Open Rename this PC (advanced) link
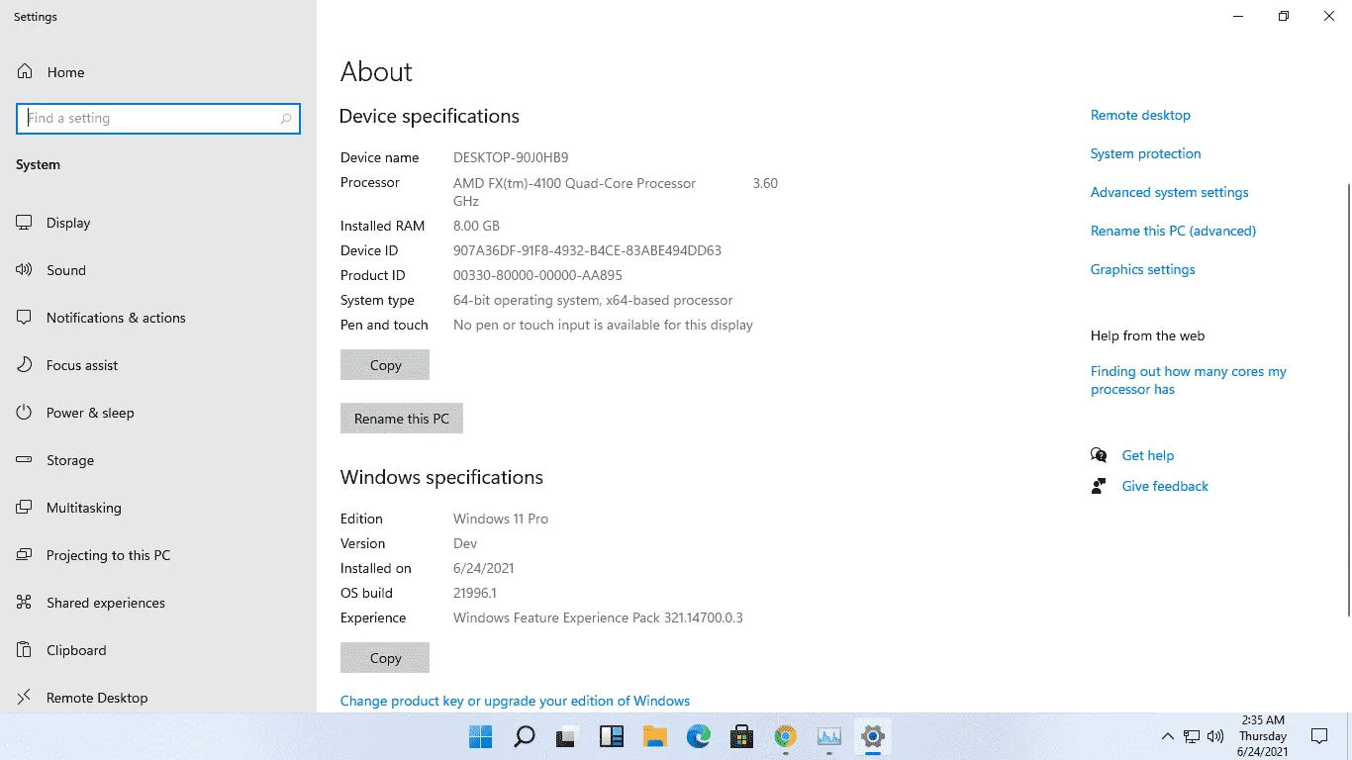This screenshot has height=760, width=1352. (x=1173, y=231)
